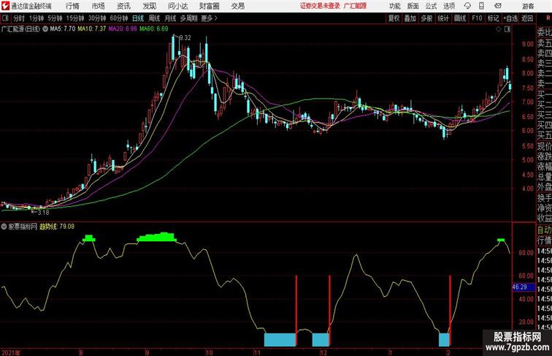Open the 问小达 menu

click(x=177, y=6)
